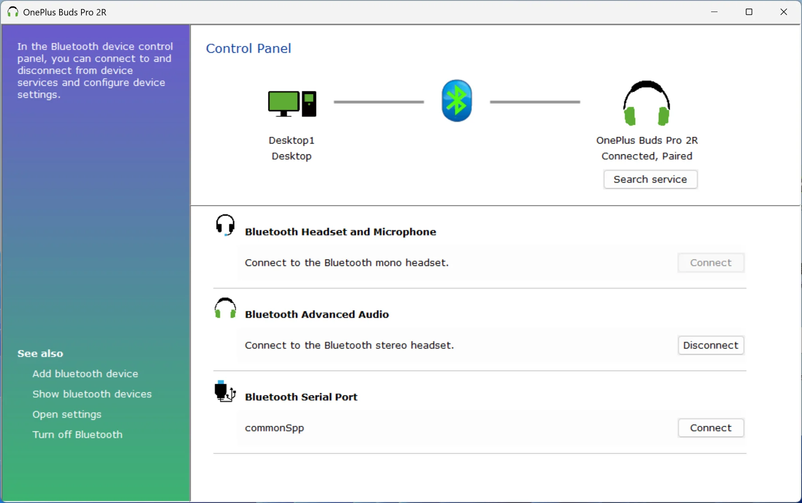
Task: Open the Show bluetooth devices link
Action: click(x=92, y=394)
